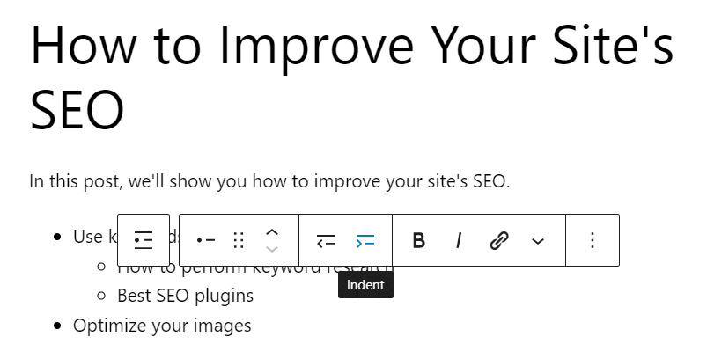Toggle italic formatting
This screenshot has height=359, width=707.
[x=459, y=240]
